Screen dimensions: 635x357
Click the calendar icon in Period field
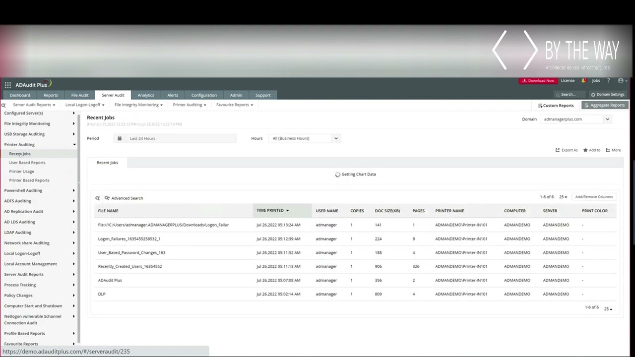click(120, 138)
